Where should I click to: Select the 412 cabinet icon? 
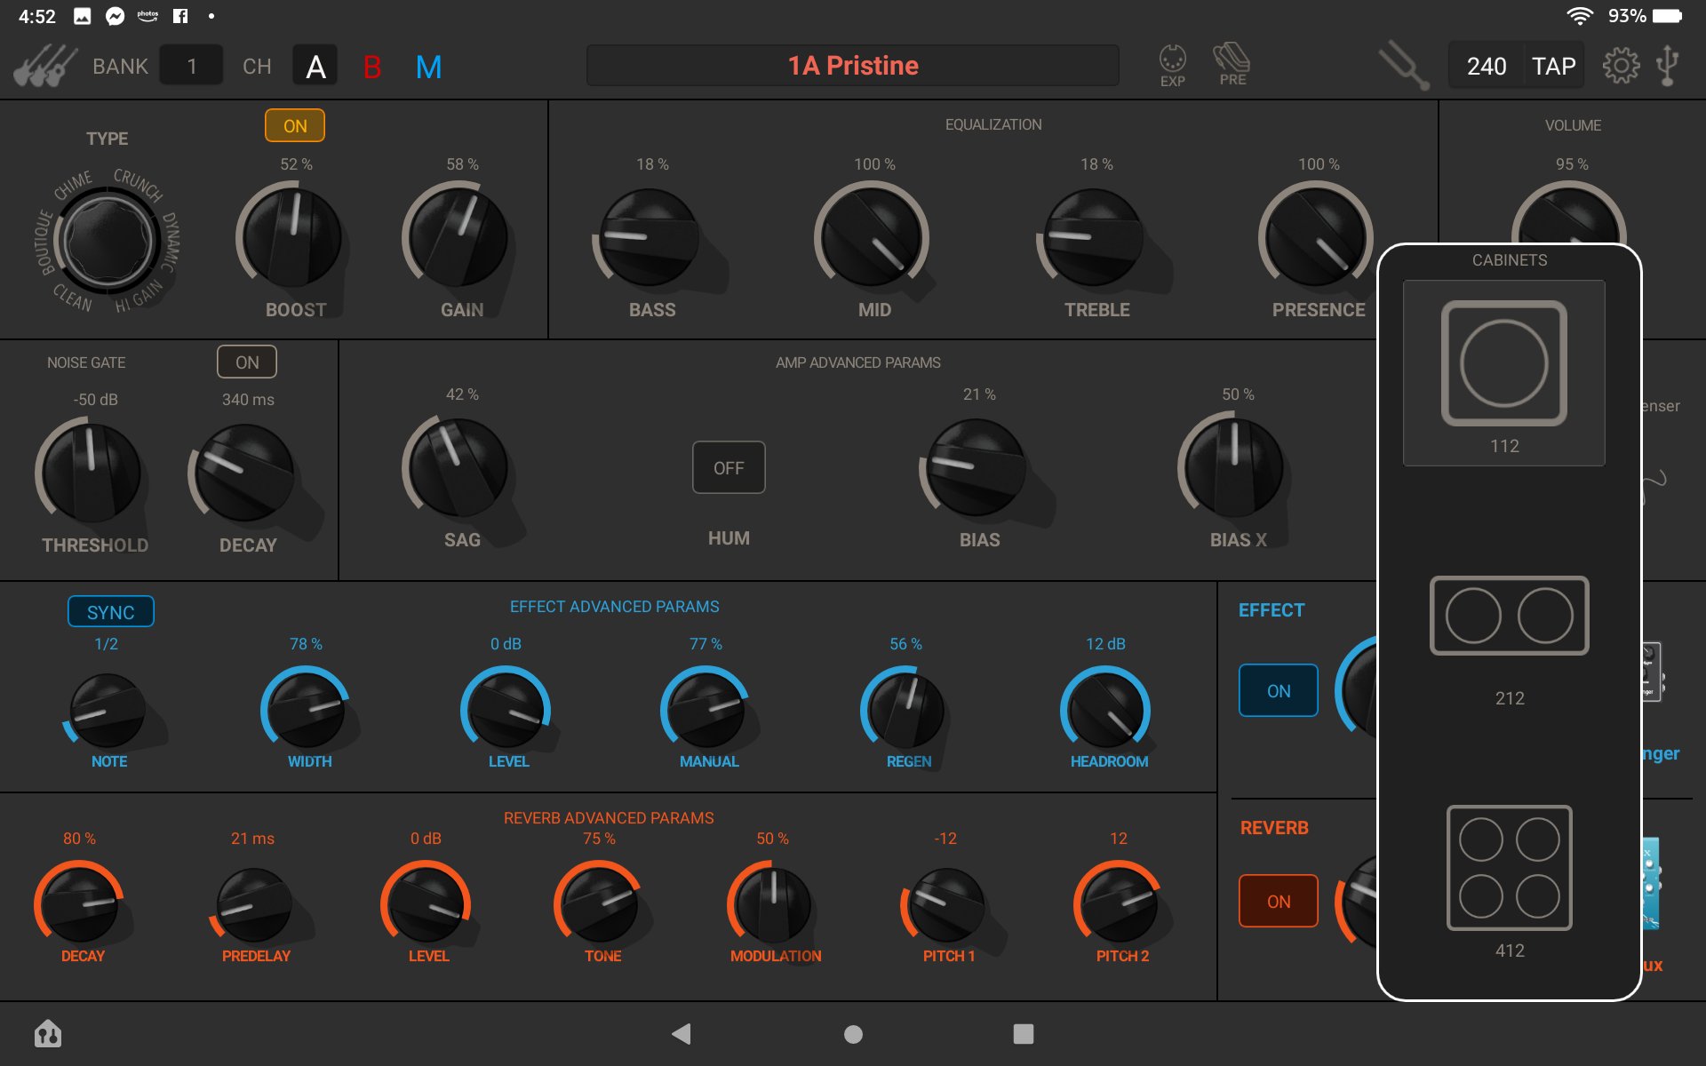click(x=1509, y=868)
